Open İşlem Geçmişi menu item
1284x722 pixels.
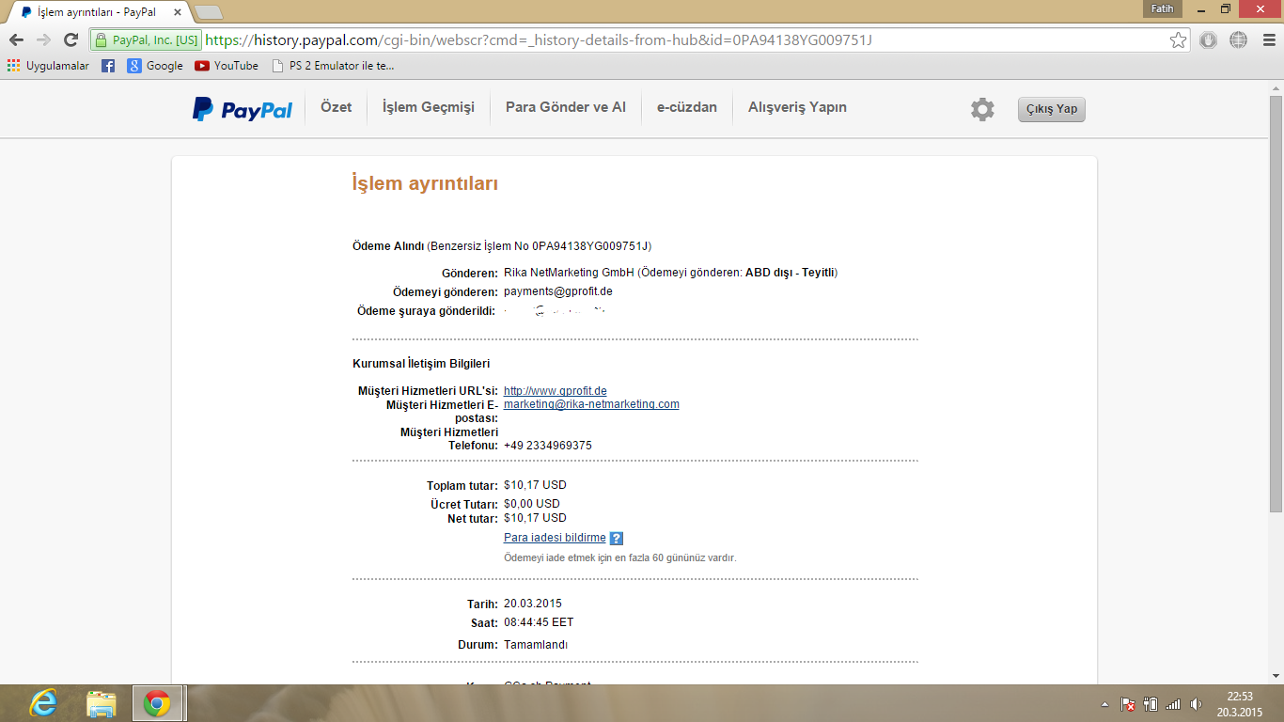coord(429,107)
